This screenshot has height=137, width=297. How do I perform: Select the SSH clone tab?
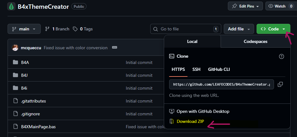[x=196, y=70]
